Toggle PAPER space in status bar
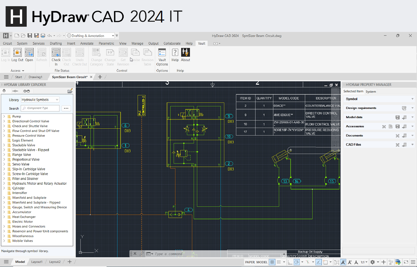The image size is (417, 267). coord(250,262)
